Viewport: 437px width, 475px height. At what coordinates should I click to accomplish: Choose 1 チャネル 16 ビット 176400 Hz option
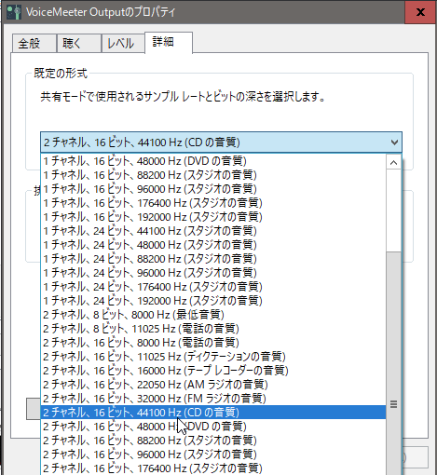click(x=213, y=203)
